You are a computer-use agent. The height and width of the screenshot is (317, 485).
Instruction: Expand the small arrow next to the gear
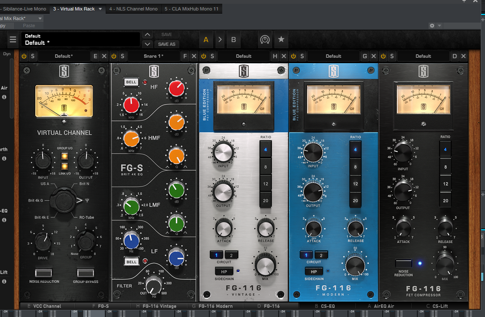[x=439, y=26]
